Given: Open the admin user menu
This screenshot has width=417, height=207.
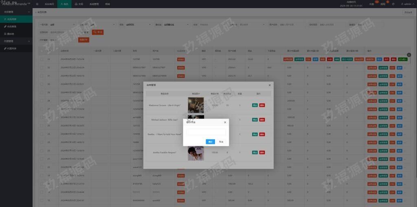Looking at the screenshot, I should tap(406, 4).
